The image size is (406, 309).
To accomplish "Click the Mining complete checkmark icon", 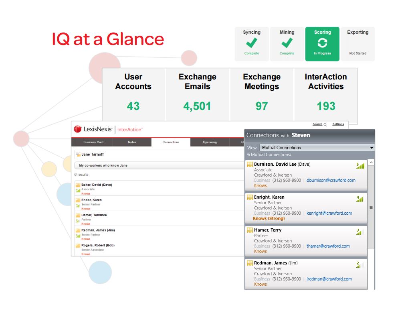I will (287, 43).
